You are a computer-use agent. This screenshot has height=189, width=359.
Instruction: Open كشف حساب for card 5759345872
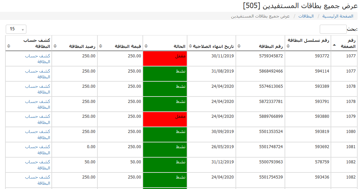click(x=38, y=59)
